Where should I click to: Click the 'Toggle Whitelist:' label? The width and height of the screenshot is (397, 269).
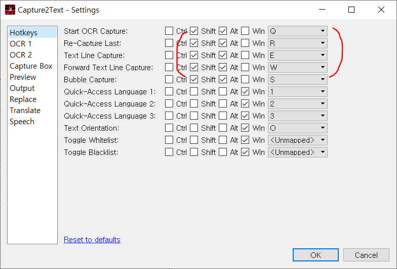(x=91, y=140)
